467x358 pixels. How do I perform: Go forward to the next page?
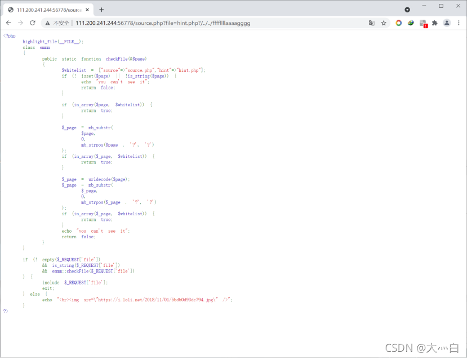(x=20, y=23)
